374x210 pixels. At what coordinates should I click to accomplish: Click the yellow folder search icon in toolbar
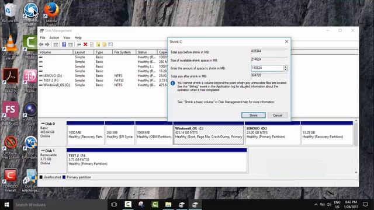(x=104, y=44)
